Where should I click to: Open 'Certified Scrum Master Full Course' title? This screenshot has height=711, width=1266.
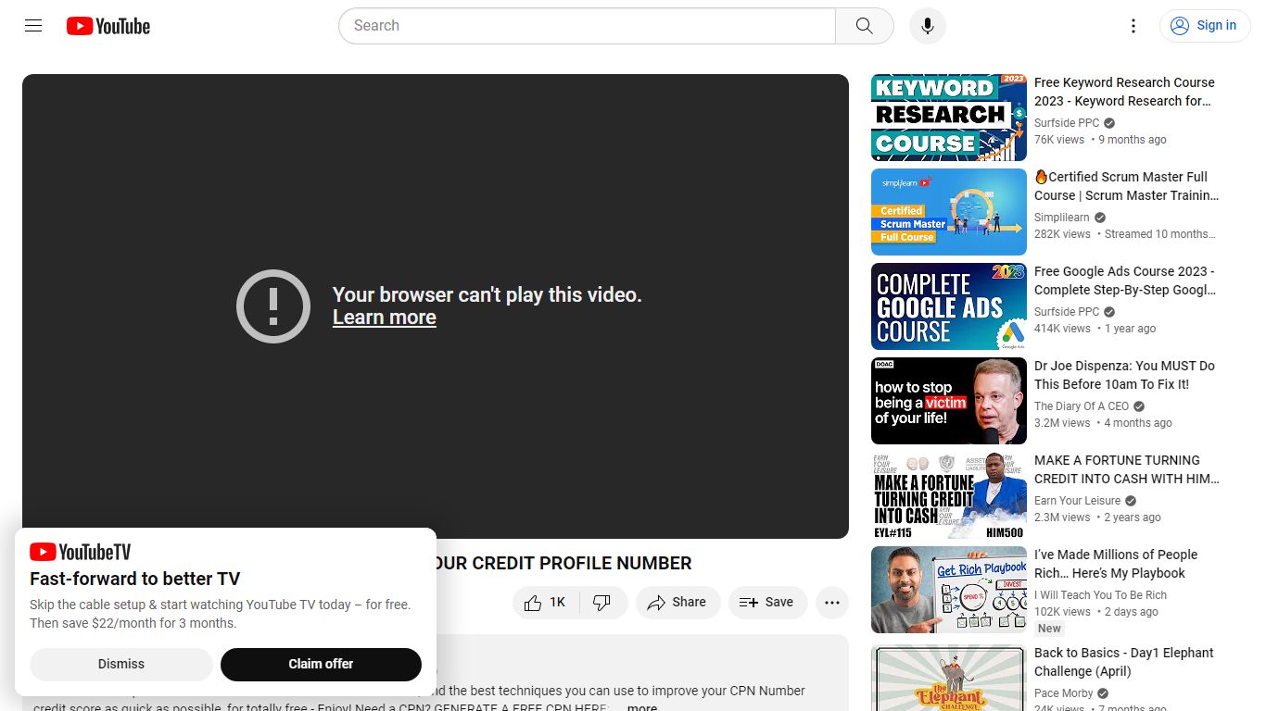(x=1127, y=186)
